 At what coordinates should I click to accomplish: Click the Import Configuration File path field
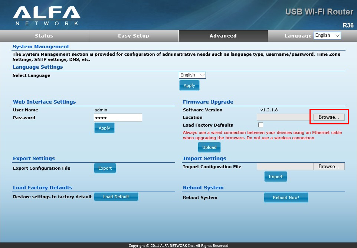click(285, 167)
